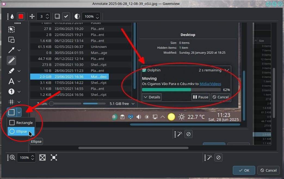Choose the Text tool letter A
The width and height of the screenshot is (284, 179).
click(11, 81)
